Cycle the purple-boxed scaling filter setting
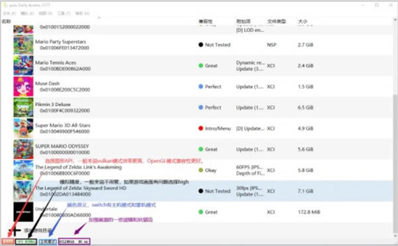This screenshot has width=398, height=246. [x=74, y=241]
